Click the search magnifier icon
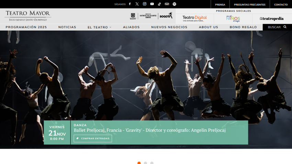The image size is (292, 164). tap(285, 27)
